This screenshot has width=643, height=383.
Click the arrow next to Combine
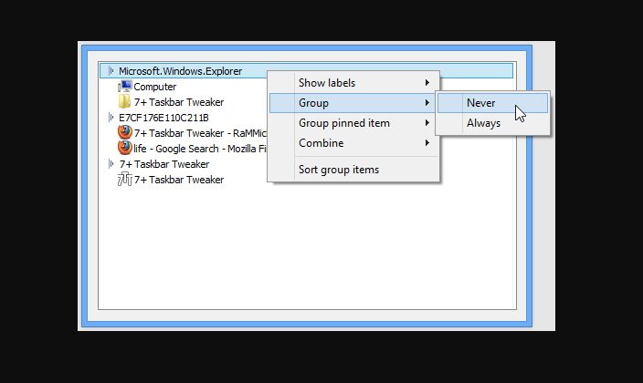tap(427, 143)
